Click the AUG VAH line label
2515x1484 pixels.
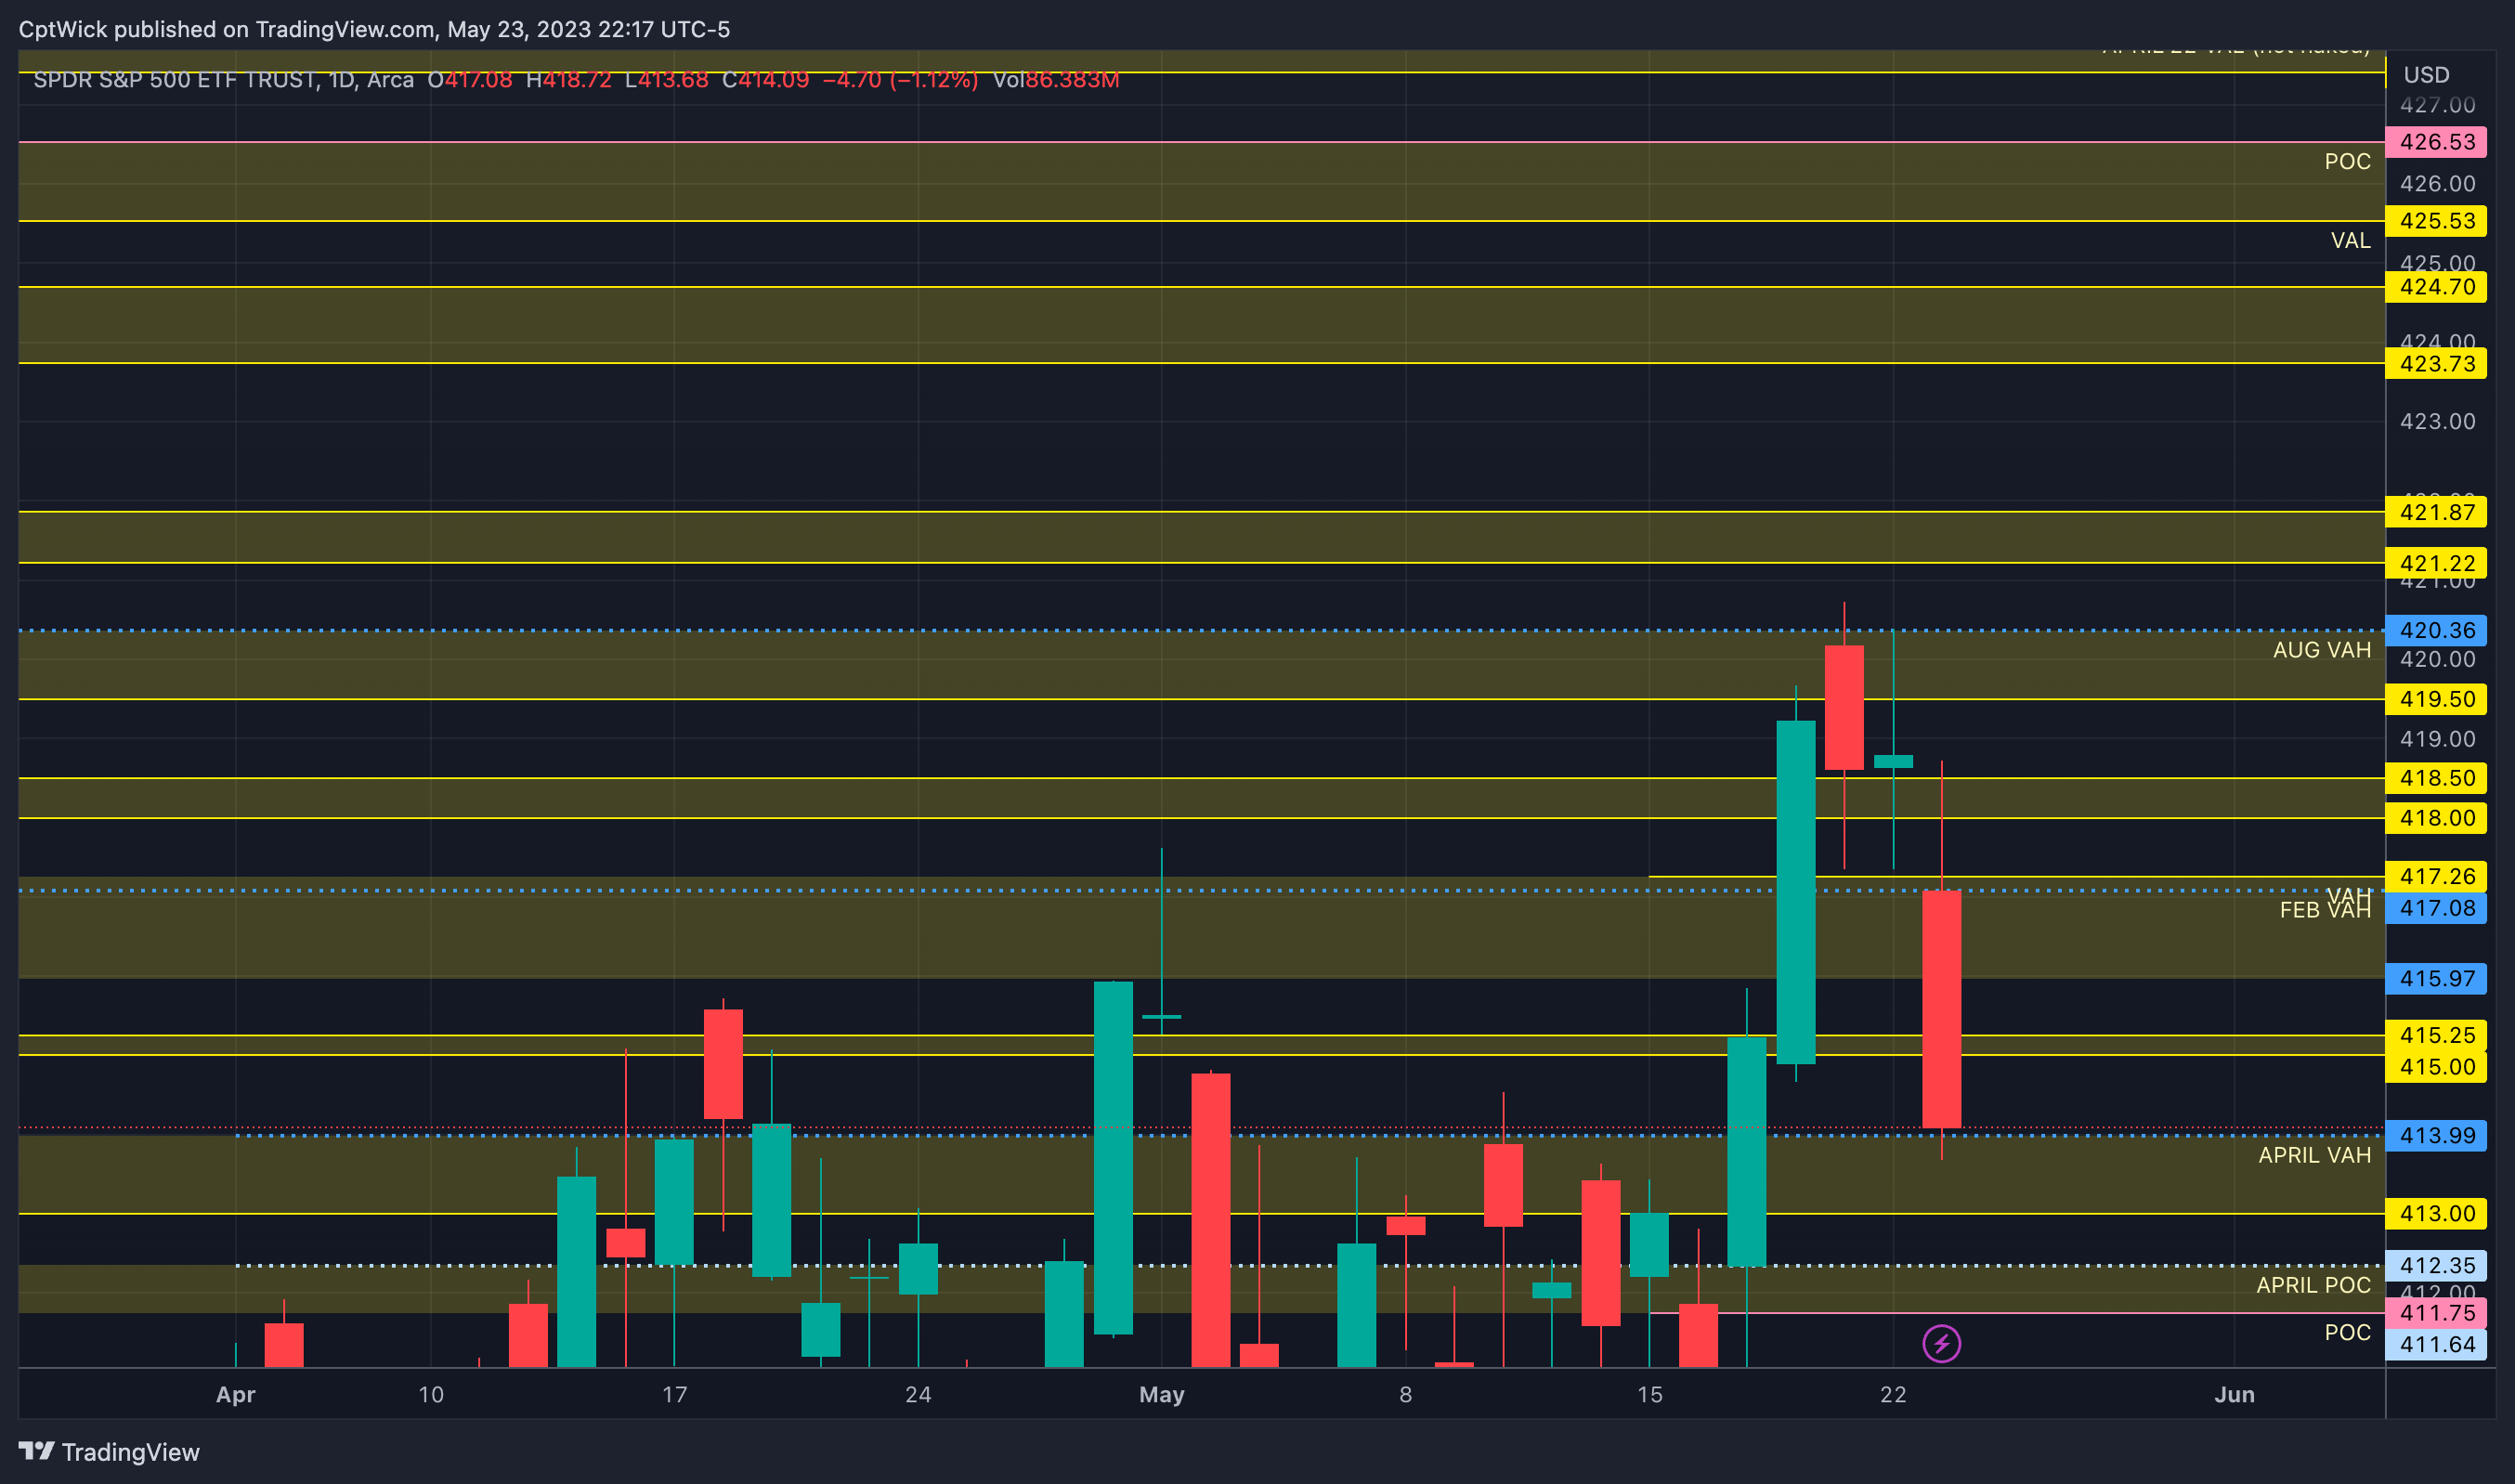2321,650
